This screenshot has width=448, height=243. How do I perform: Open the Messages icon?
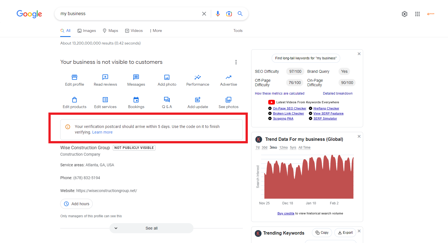136,77
